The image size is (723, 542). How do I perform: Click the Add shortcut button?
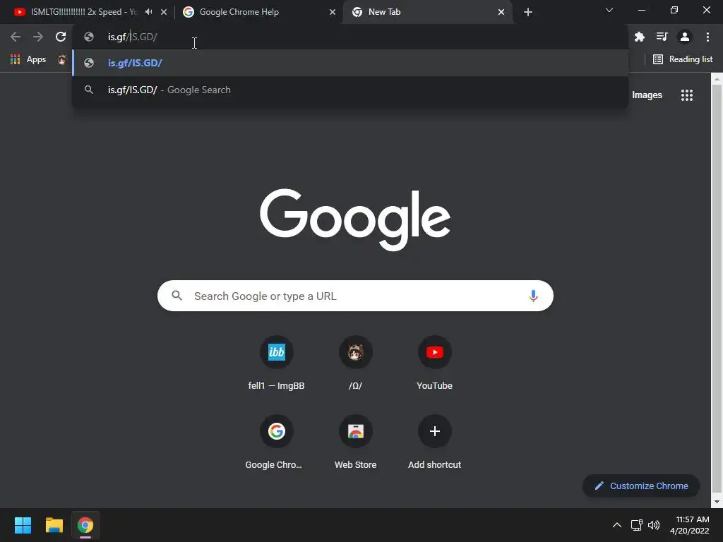point(434,443)
